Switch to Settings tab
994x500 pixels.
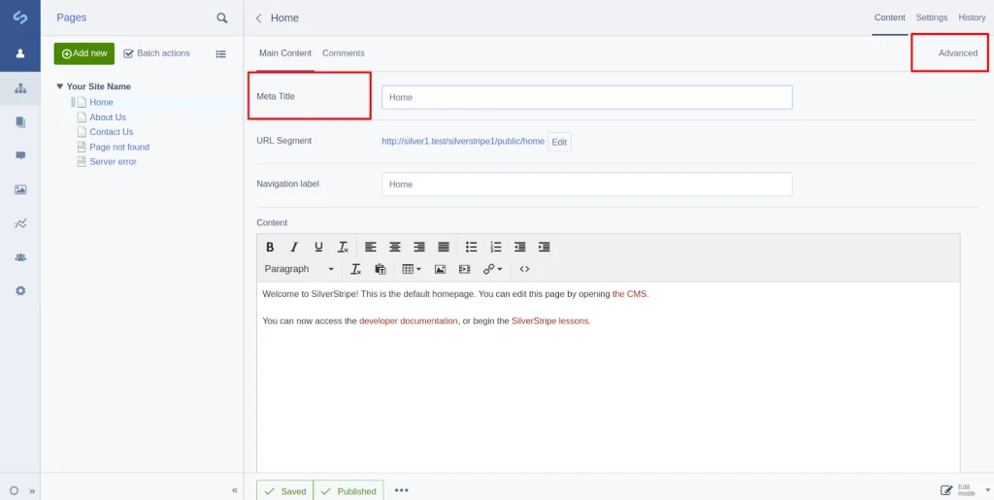click(931, 17)
